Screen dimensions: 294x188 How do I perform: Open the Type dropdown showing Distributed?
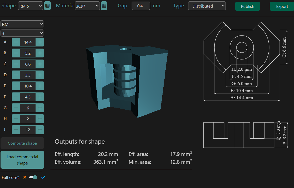[x=207, y=5]
